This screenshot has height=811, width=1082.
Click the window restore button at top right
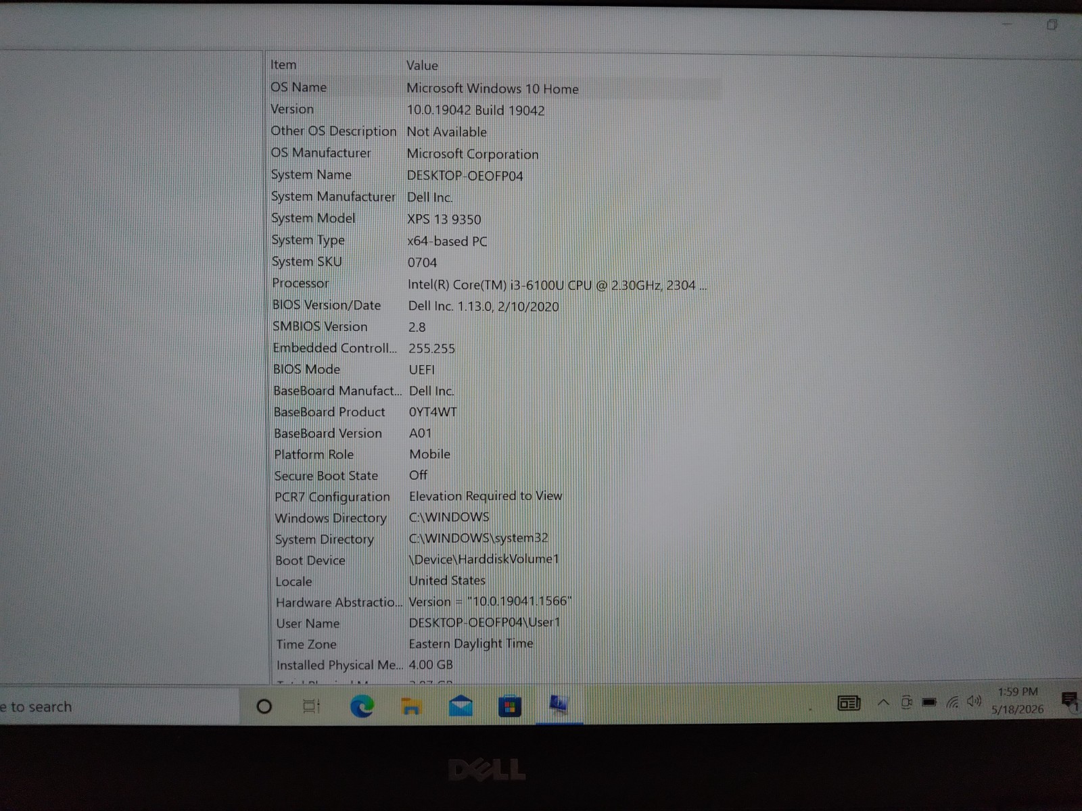[x=1052, y=25]
